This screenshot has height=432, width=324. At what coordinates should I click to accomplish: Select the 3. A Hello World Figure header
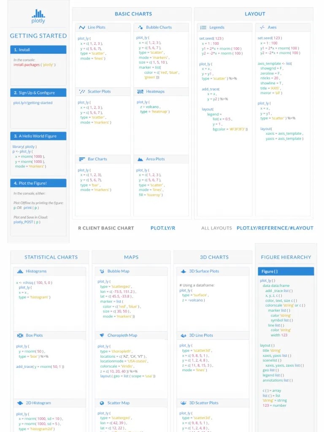(x=38, y=136)
